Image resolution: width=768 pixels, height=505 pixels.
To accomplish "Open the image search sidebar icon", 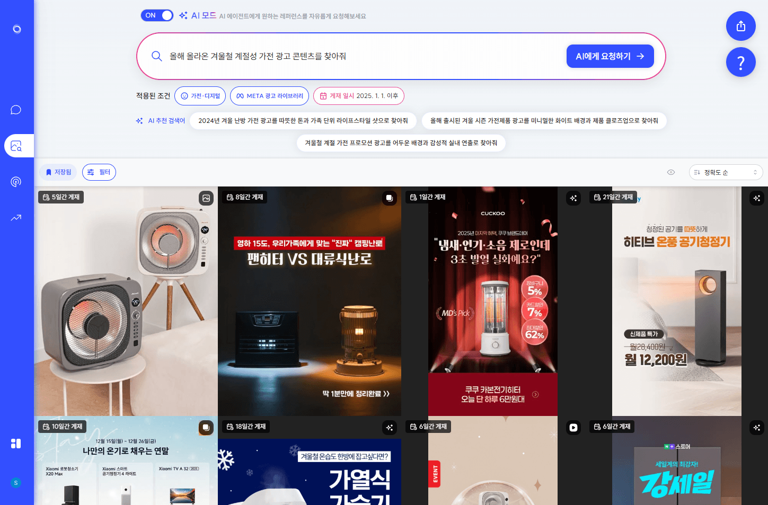I will pyautogui.click(x=16, y=146).
